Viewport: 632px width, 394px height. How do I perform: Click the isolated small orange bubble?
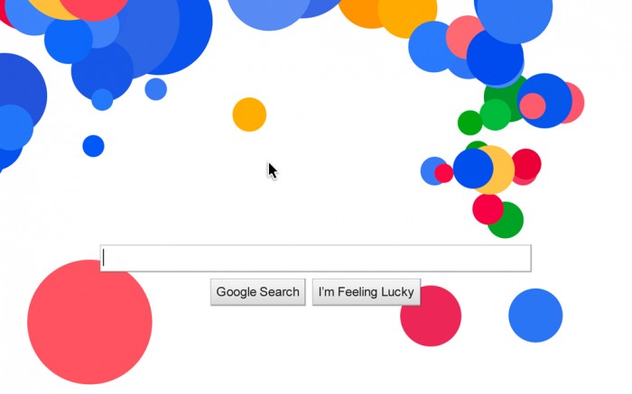pos(249,115)
